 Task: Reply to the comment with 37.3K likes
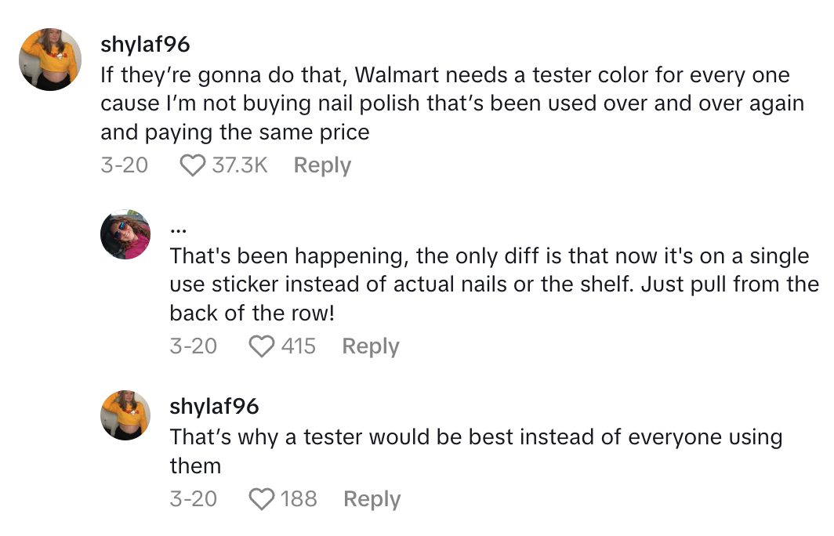pyautogui.click(x=322, y=165)
